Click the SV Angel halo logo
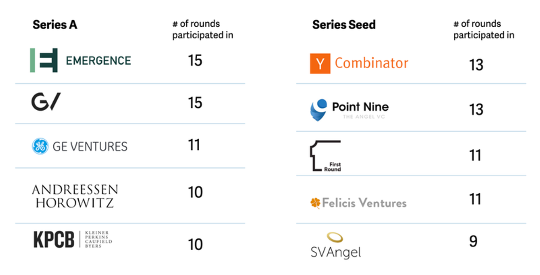This screenshot has height=275, width=540. pos(334,237)
